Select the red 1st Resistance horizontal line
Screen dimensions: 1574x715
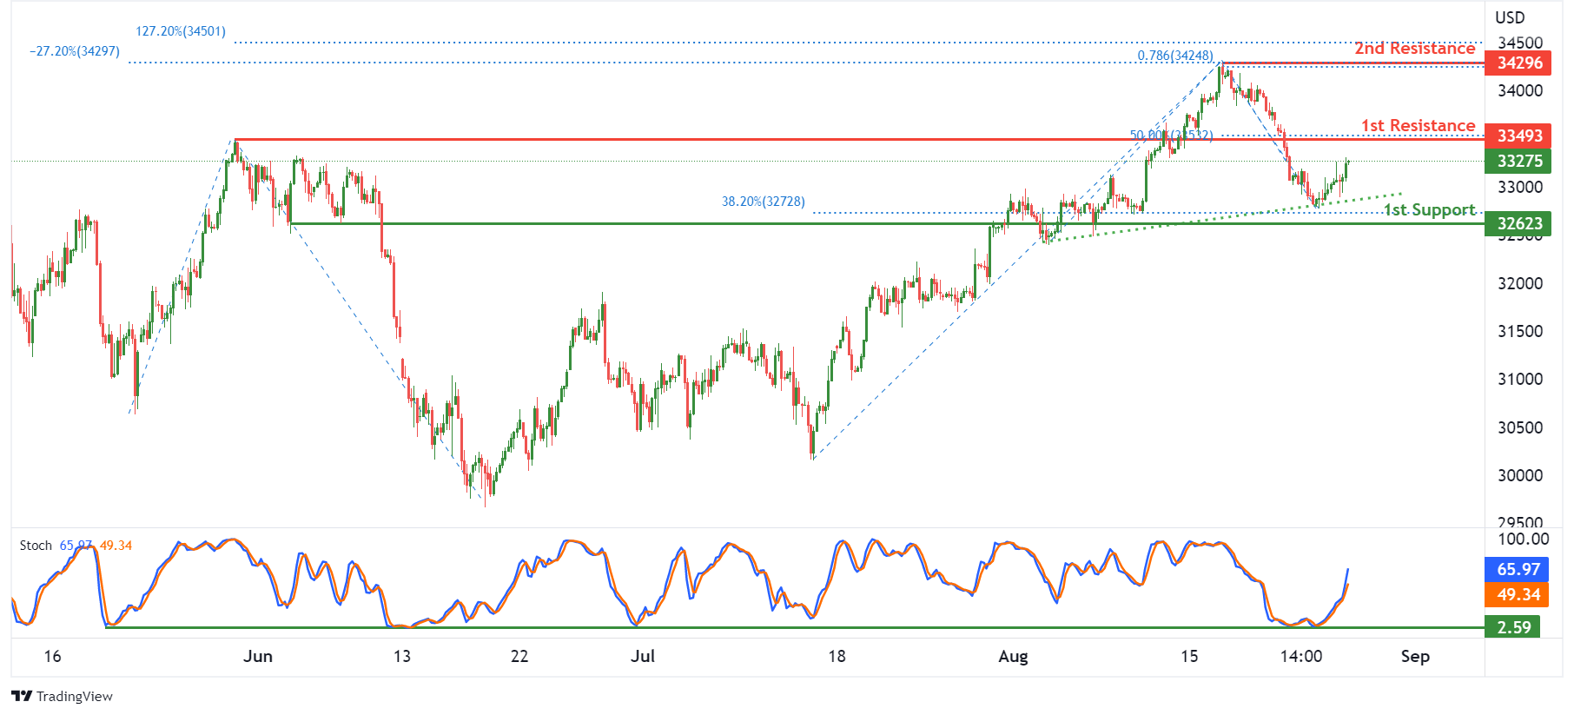pos(858,139)
